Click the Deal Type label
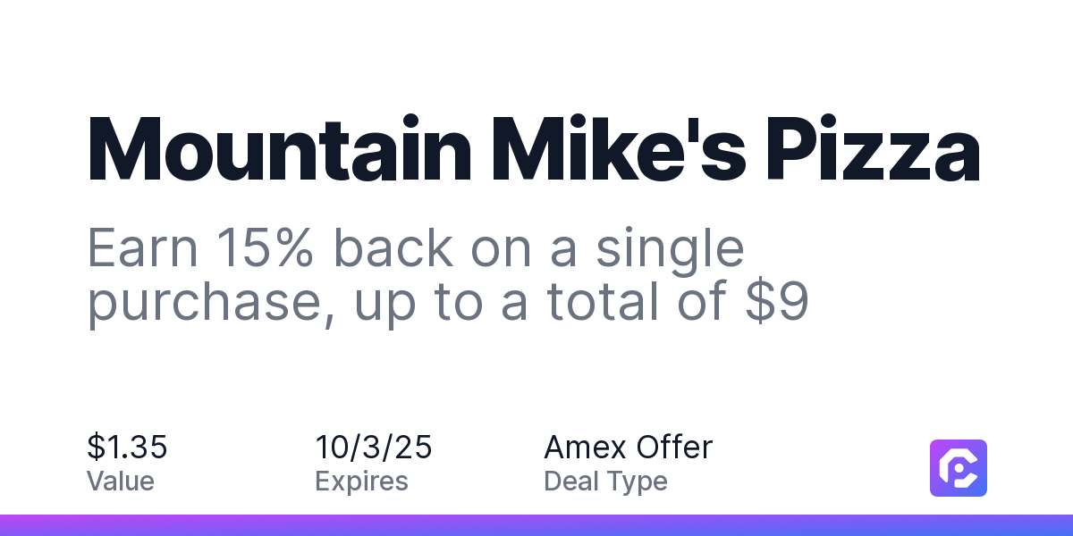The width and height of the screenshot is (1073, 536). [x=605, y=482]
